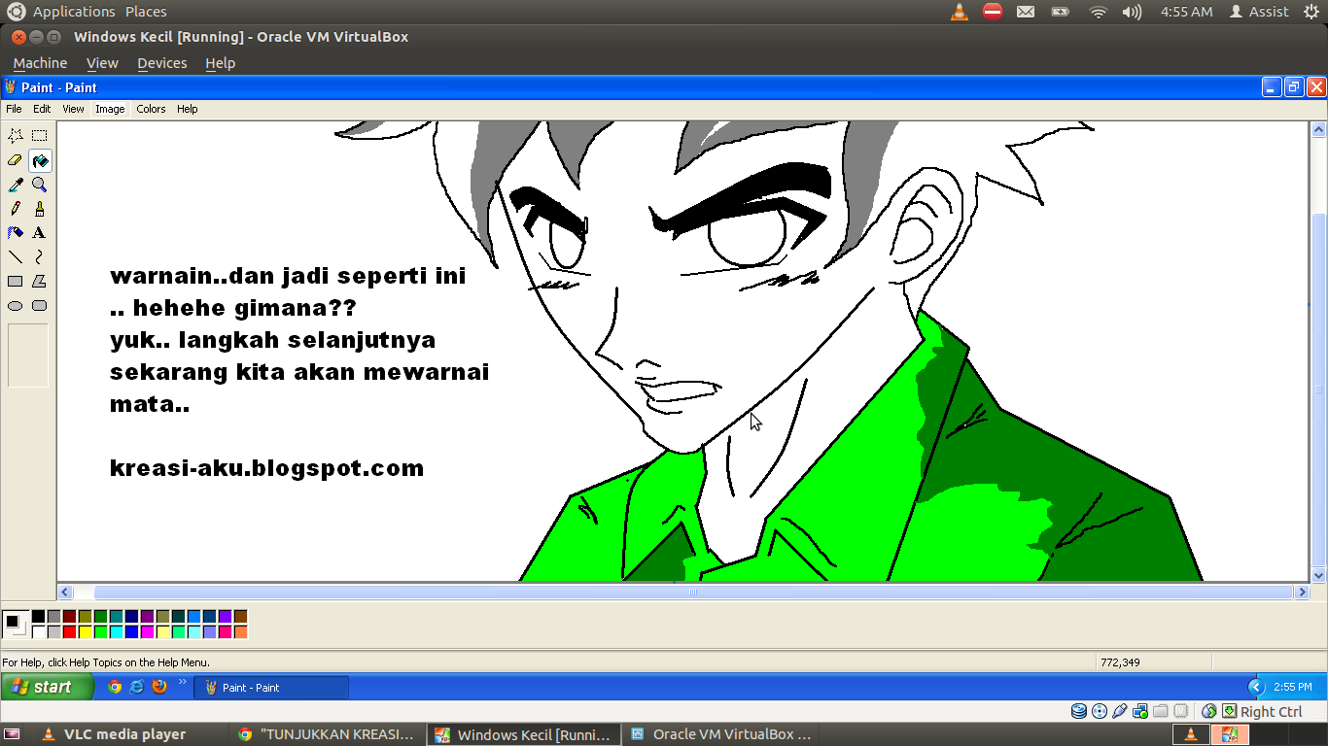Pick red from the color palette
The image size is (1328, 746).
[x=69, y=632]
